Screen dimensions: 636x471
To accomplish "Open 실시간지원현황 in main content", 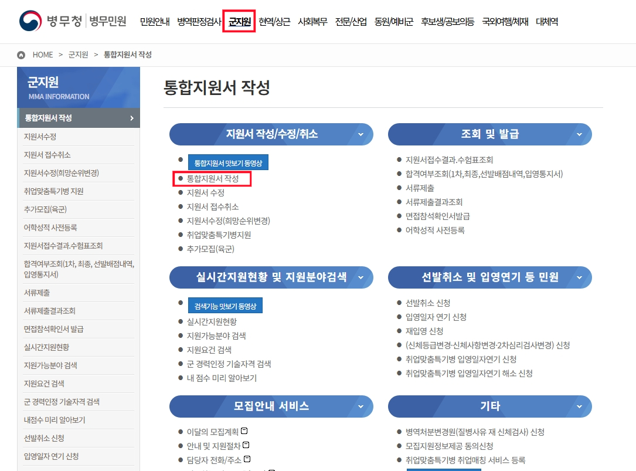I will (x=212, y=321).
